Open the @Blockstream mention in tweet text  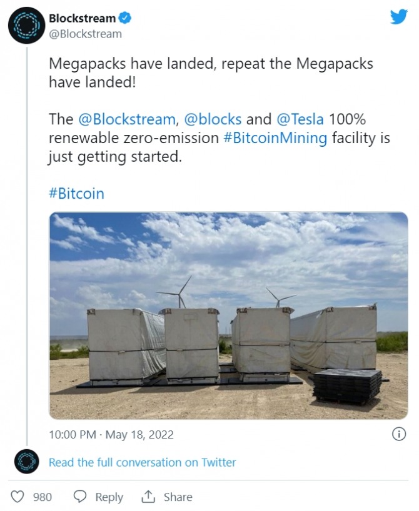click(x=128, y=119)
